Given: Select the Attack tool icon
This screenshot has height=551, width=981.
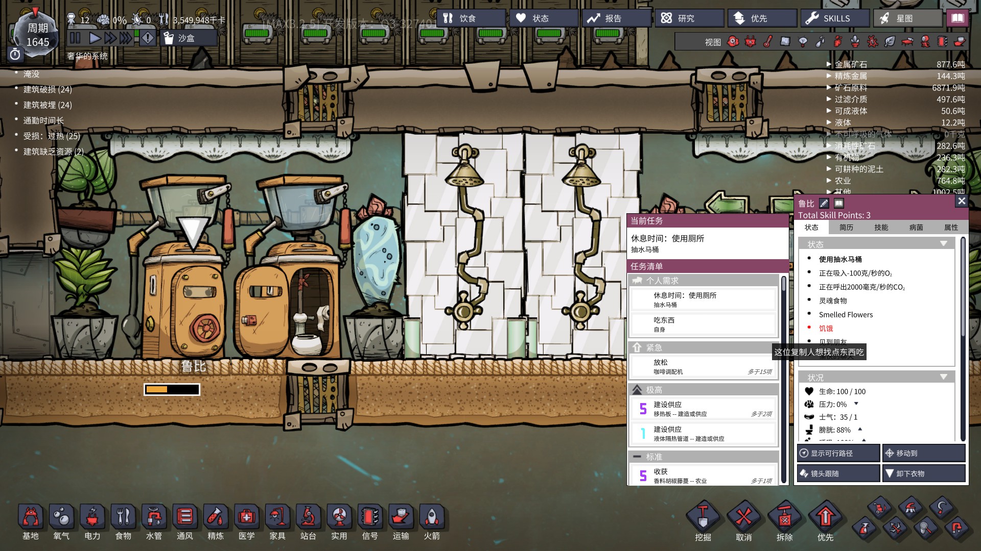Looking at the screenshot, I should [x=896, y=528].
